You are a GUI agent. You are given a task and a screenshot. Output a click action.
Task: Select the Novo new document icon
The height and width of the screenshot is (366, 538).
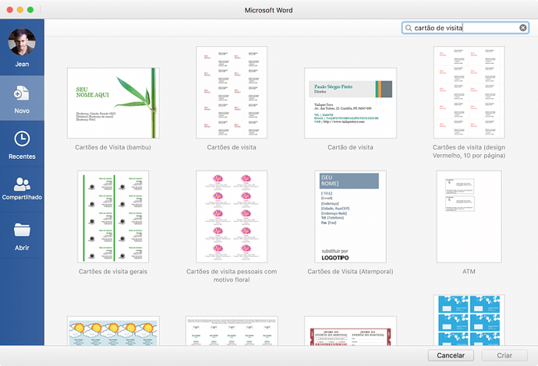tap(22, 93)
